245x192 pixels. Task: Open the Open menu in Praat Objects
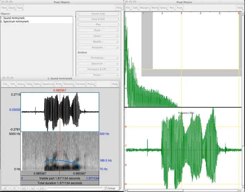point(12,8)
